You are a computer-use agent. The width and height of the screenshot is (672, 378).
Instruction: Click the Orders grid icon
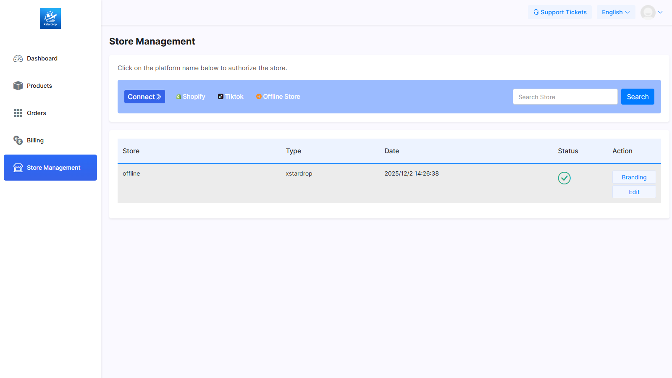18,113
